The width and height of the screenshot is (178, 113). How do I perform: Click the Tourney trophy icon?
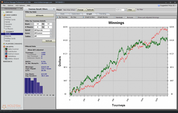tap(4, 32)
